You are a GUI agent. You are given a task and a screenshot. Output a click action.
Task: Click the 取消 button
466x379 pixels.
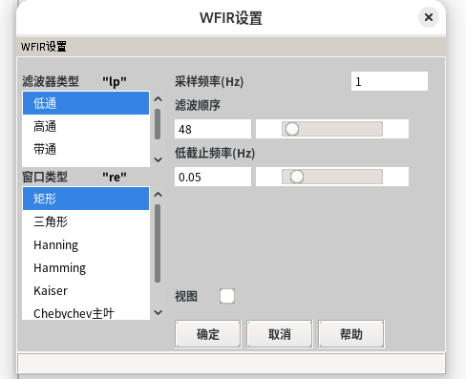pyautogui.click(x=280, y=334)
